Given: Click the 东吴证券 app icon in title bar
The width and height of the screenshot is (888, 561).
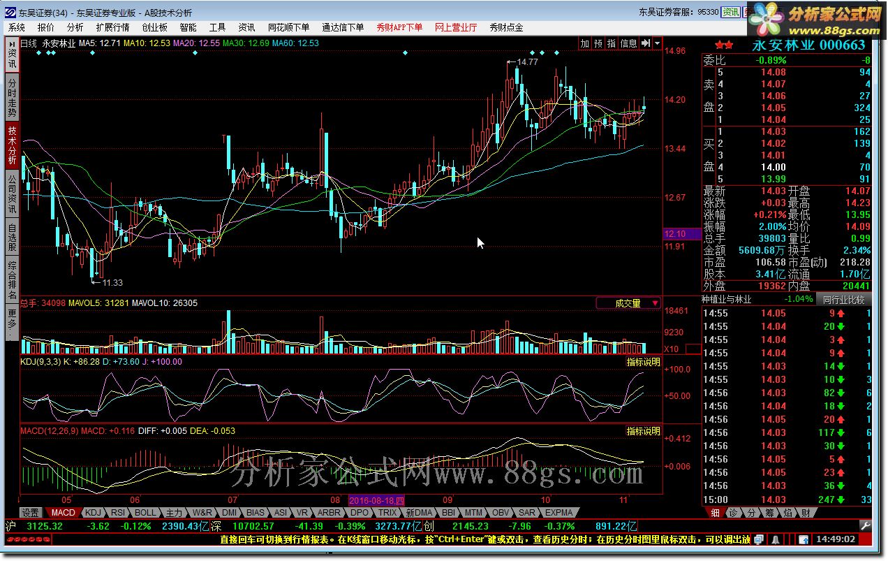Looking at the screenshot, I should pos(11,13).
